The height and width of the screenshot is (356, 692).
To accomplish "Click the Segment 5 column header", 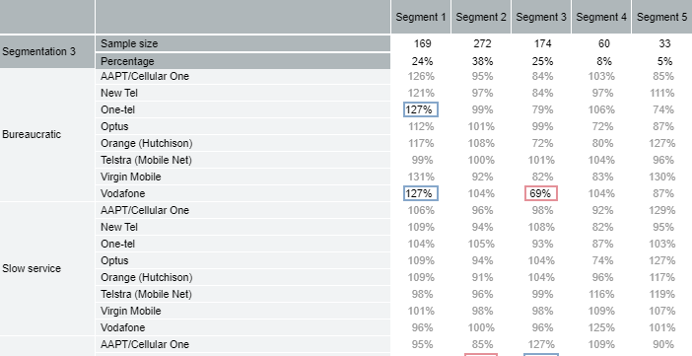I will pos(662,17).
